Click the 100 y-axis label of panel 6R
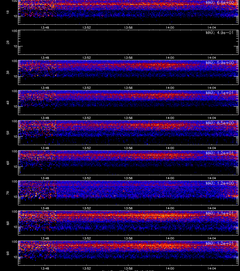Image resolution: width=240 pixels, height=271 pixels. (x=14, y=151)
